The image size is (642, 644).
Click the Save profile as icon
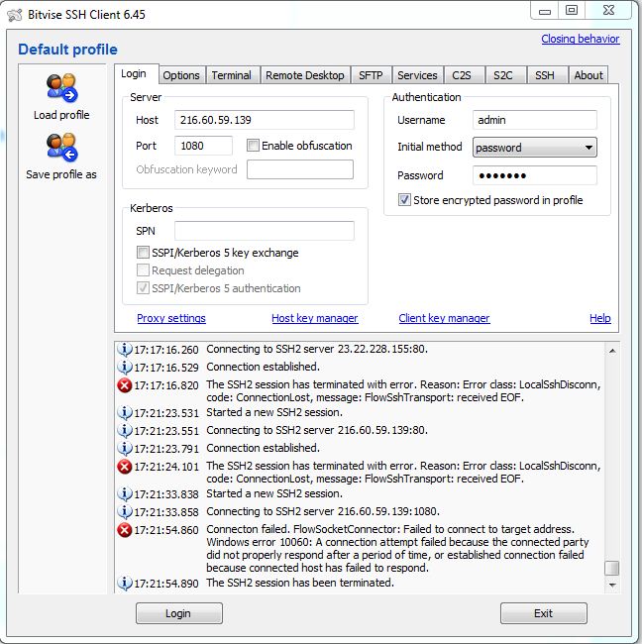click(x=61, y=148)
